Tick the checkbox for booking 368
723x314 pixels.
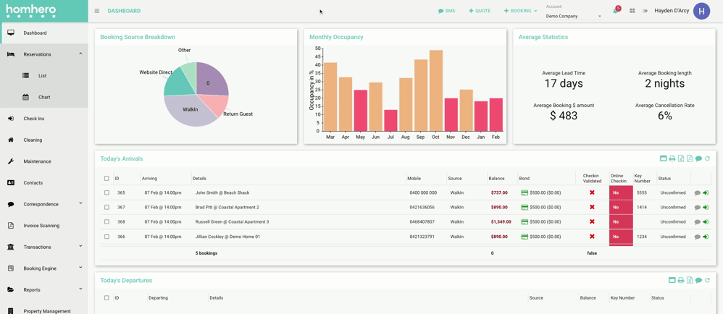(106, 222)
